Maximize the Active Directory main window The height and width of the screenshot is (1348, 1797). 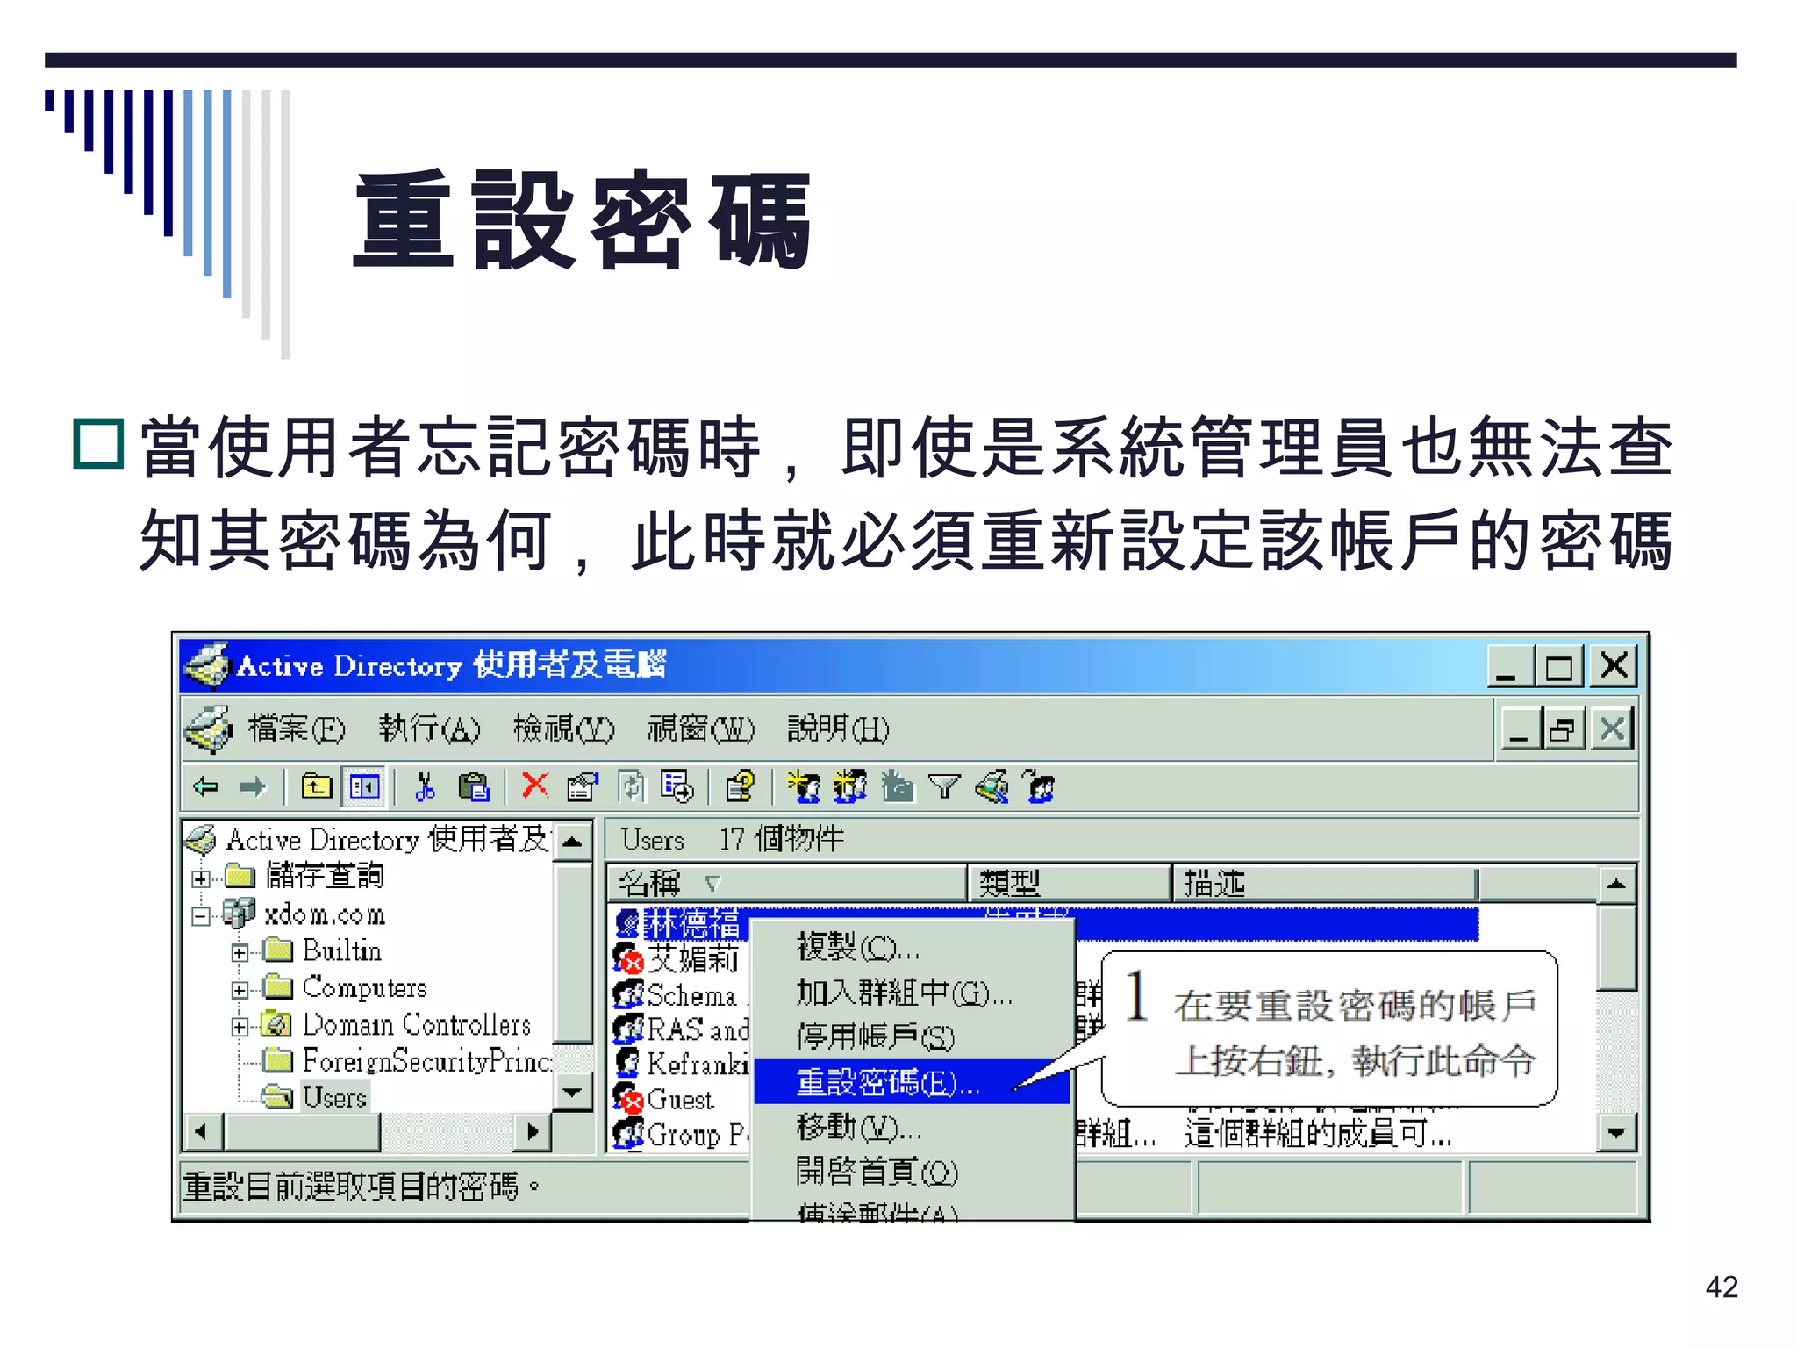point(1559,667)
